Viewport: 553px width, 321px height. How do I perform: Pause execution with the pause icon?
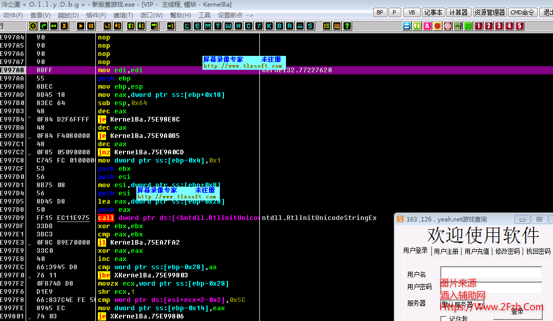(x=91, y=26)
